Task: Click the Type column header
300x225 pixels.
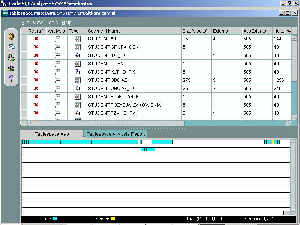Action: pos(77,31)
